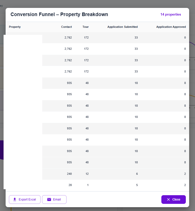The height and width of the screenshot is (211, 195).
Task: Select the Contact cell showing 28
Action: click(70, 185)
